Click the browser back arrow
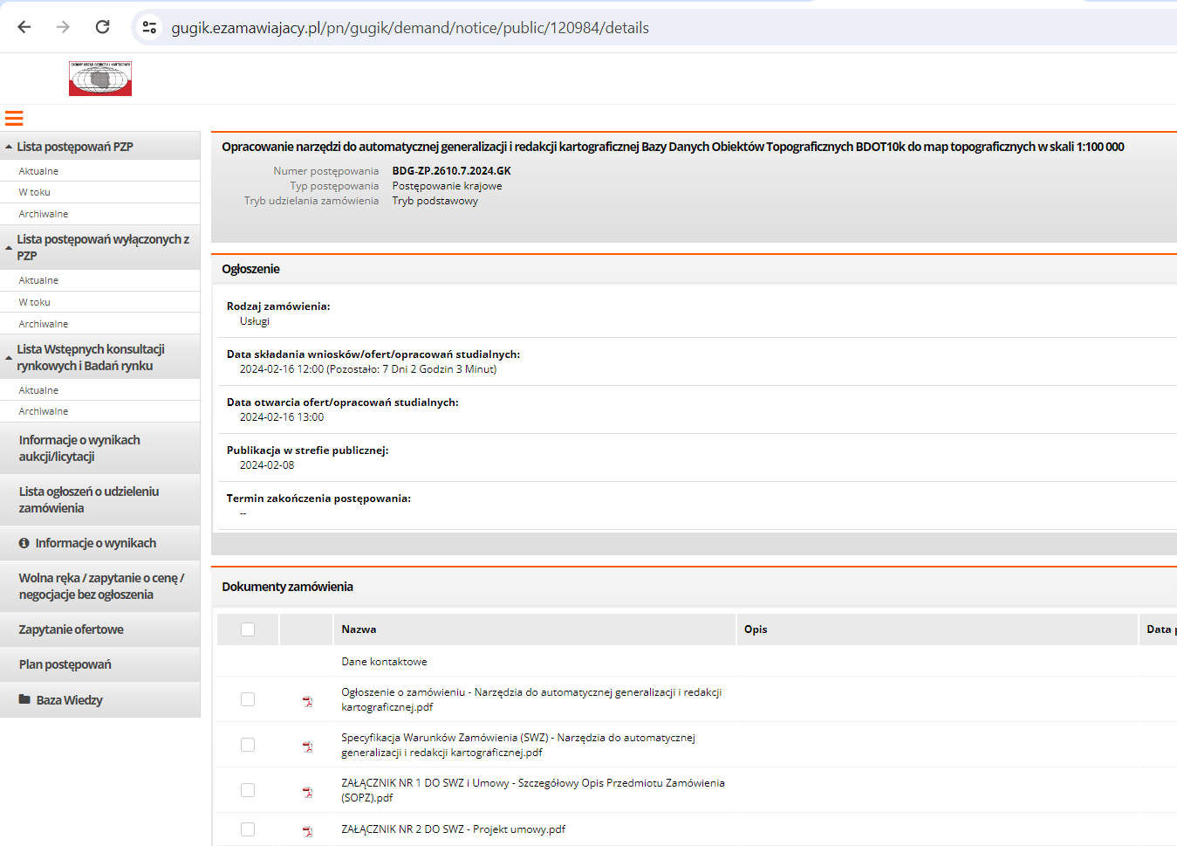Image resolution: width=1177 pixels, height=846 pixels. click(24, 27)
